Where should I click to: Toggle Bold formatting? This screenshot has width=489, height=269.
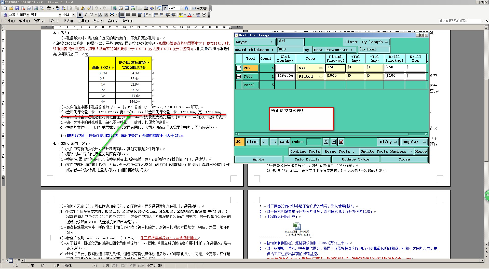(x=80, y=15)
